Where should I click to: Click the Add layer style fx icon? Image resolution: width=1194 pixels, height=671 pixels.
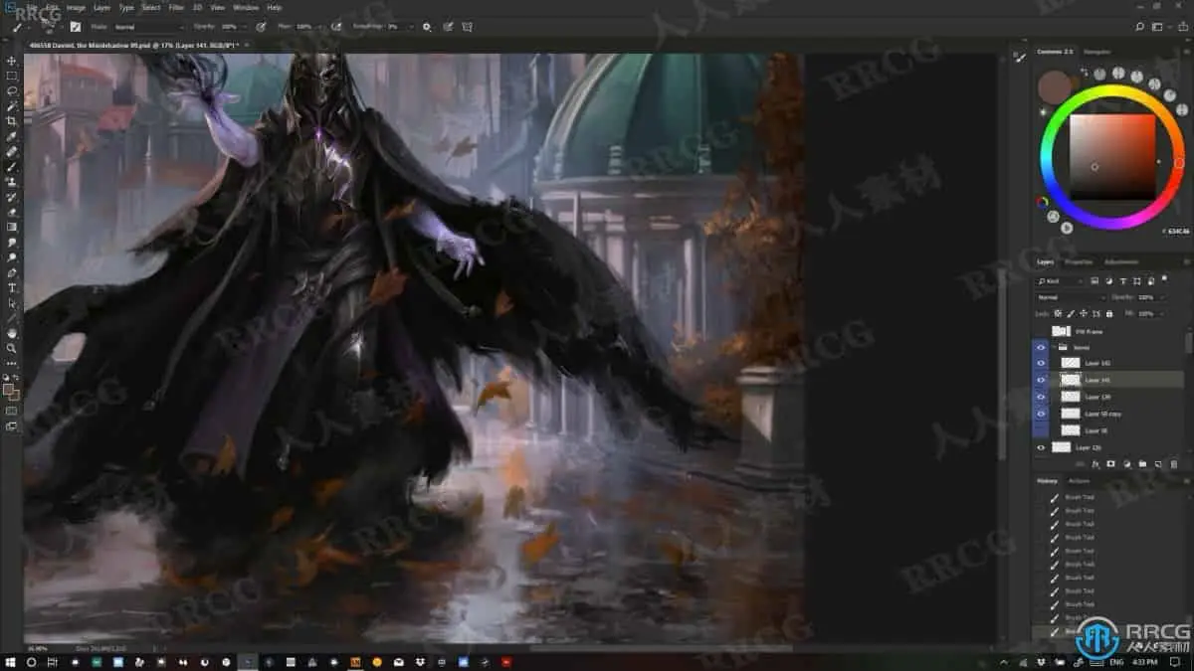point(1094,464)
